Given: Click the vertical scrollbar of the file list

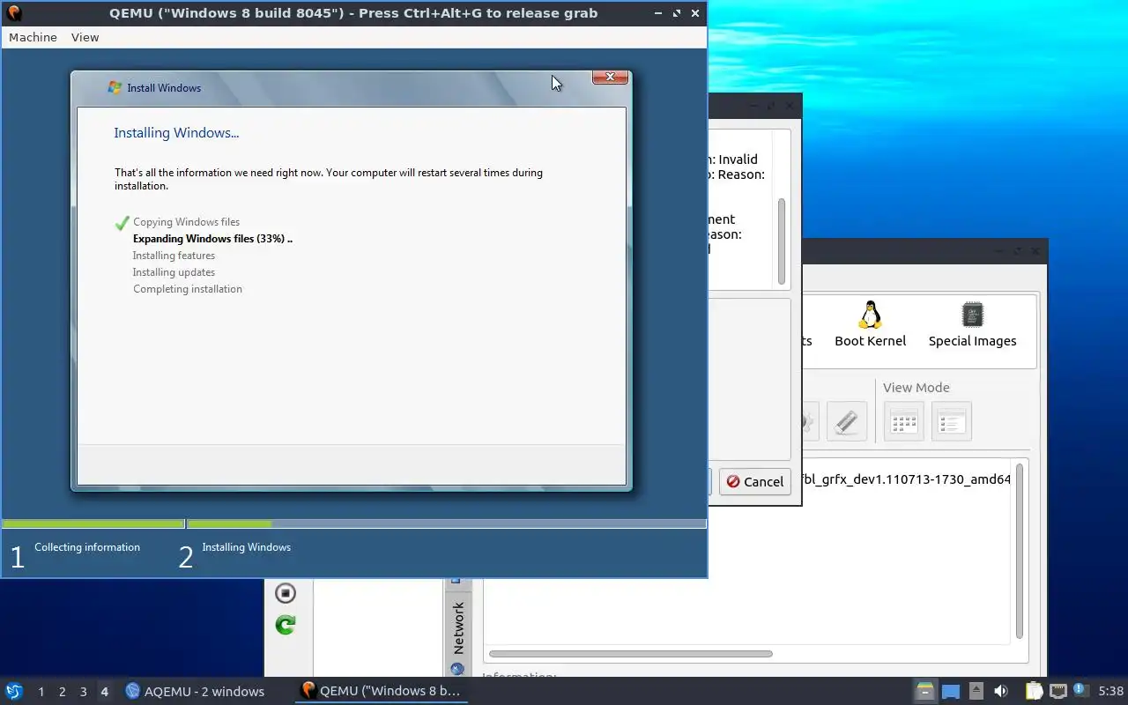Looking at the screenshot, I should (x=1020, y=551).
